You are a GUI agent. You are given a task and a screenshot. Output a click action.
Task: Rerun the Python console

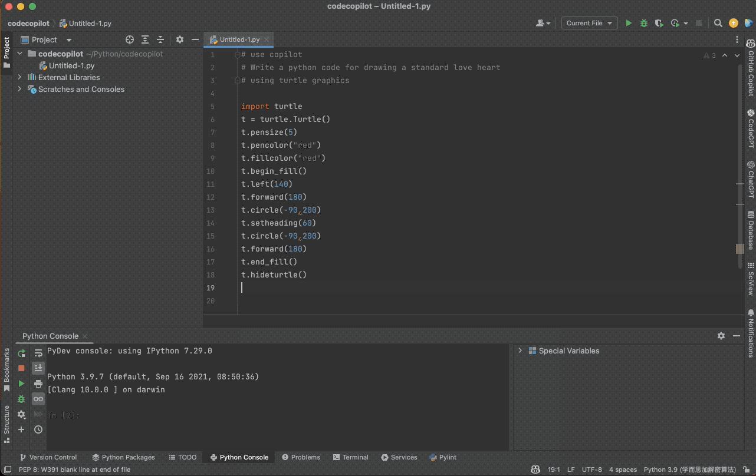coord(22,353)
